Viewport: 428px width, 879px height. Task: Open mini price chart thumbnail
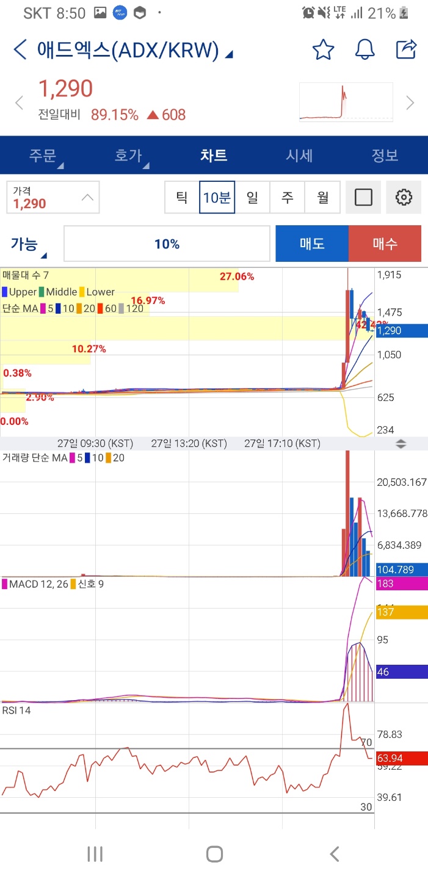point(346,102)
